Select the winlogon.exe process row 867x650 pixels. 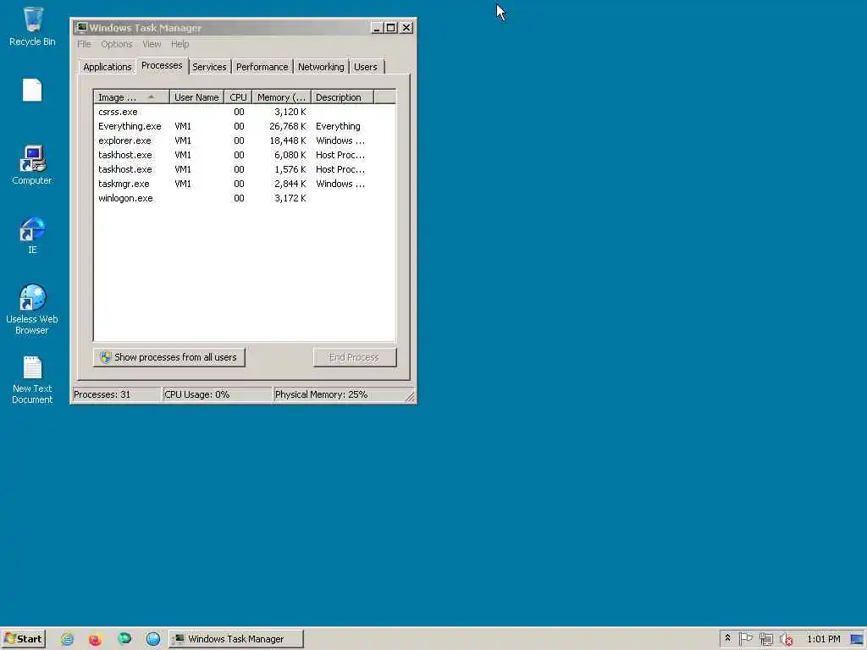pyautogui.click(x=245, y=198)
